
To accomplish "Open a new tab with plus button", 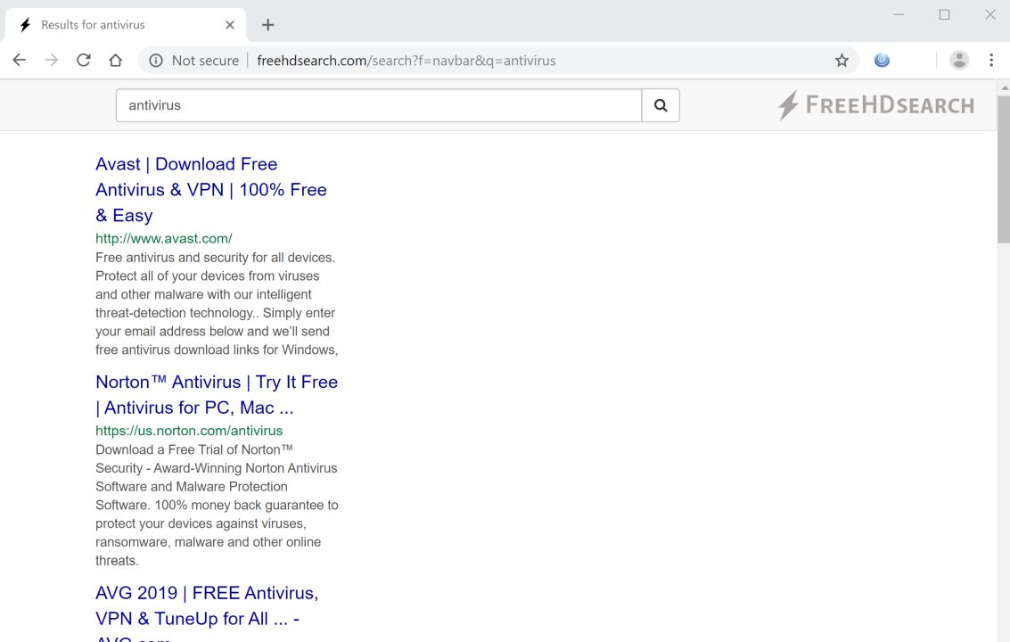I will tap(268, 24).
